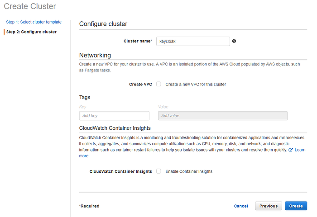Click the 'Cluster name*' field label

[138, 41]
